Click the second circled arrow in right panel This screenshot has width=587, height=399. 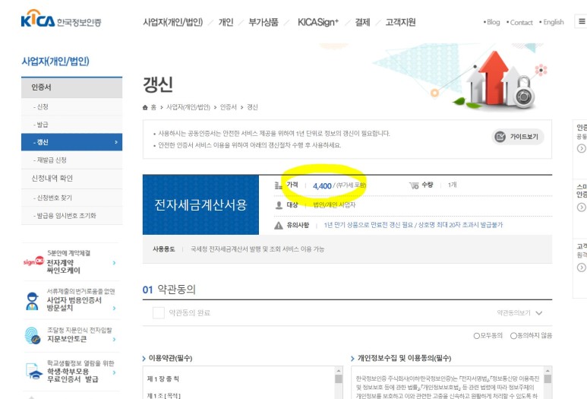[582, 207]
